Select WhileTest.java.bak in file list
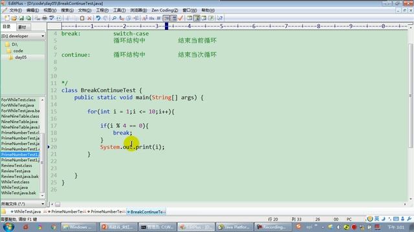414x232 pixels. tap(19, 193)
